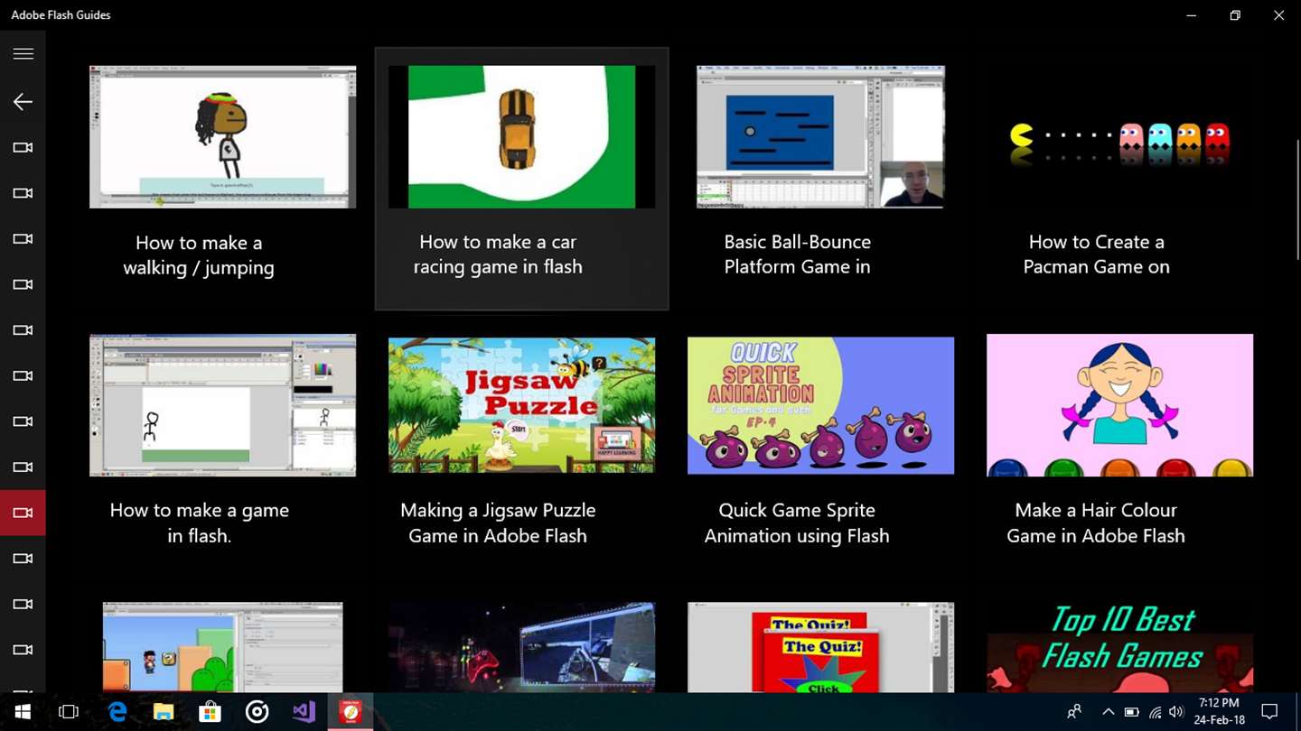Go back using the left arrow icon

23,102
